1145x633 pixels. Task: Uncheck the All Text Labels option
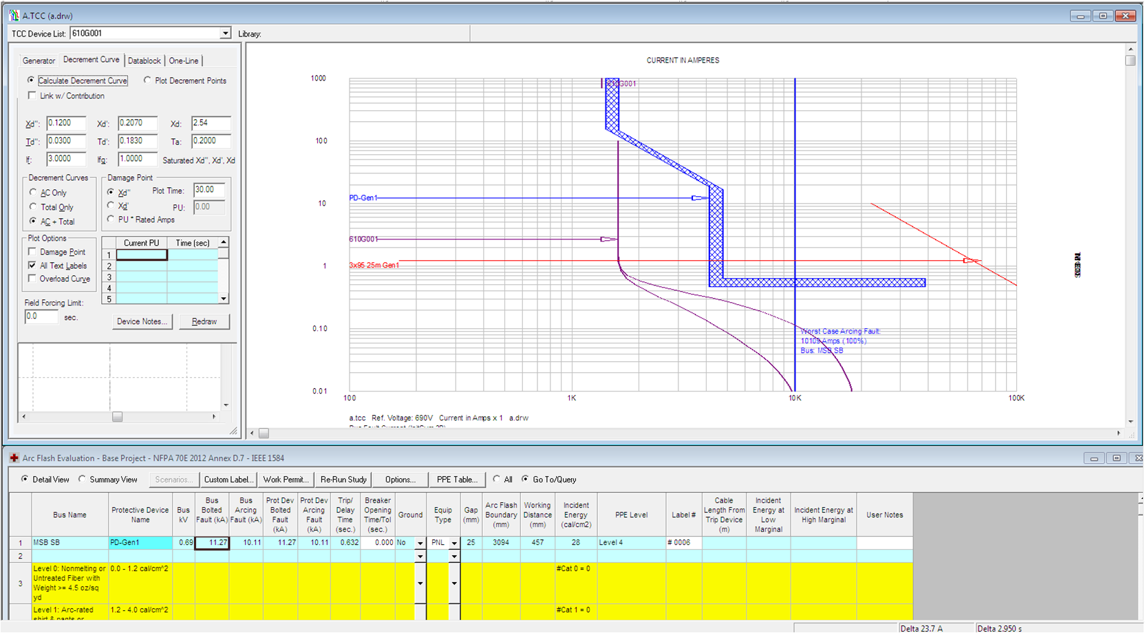(32, 265)
